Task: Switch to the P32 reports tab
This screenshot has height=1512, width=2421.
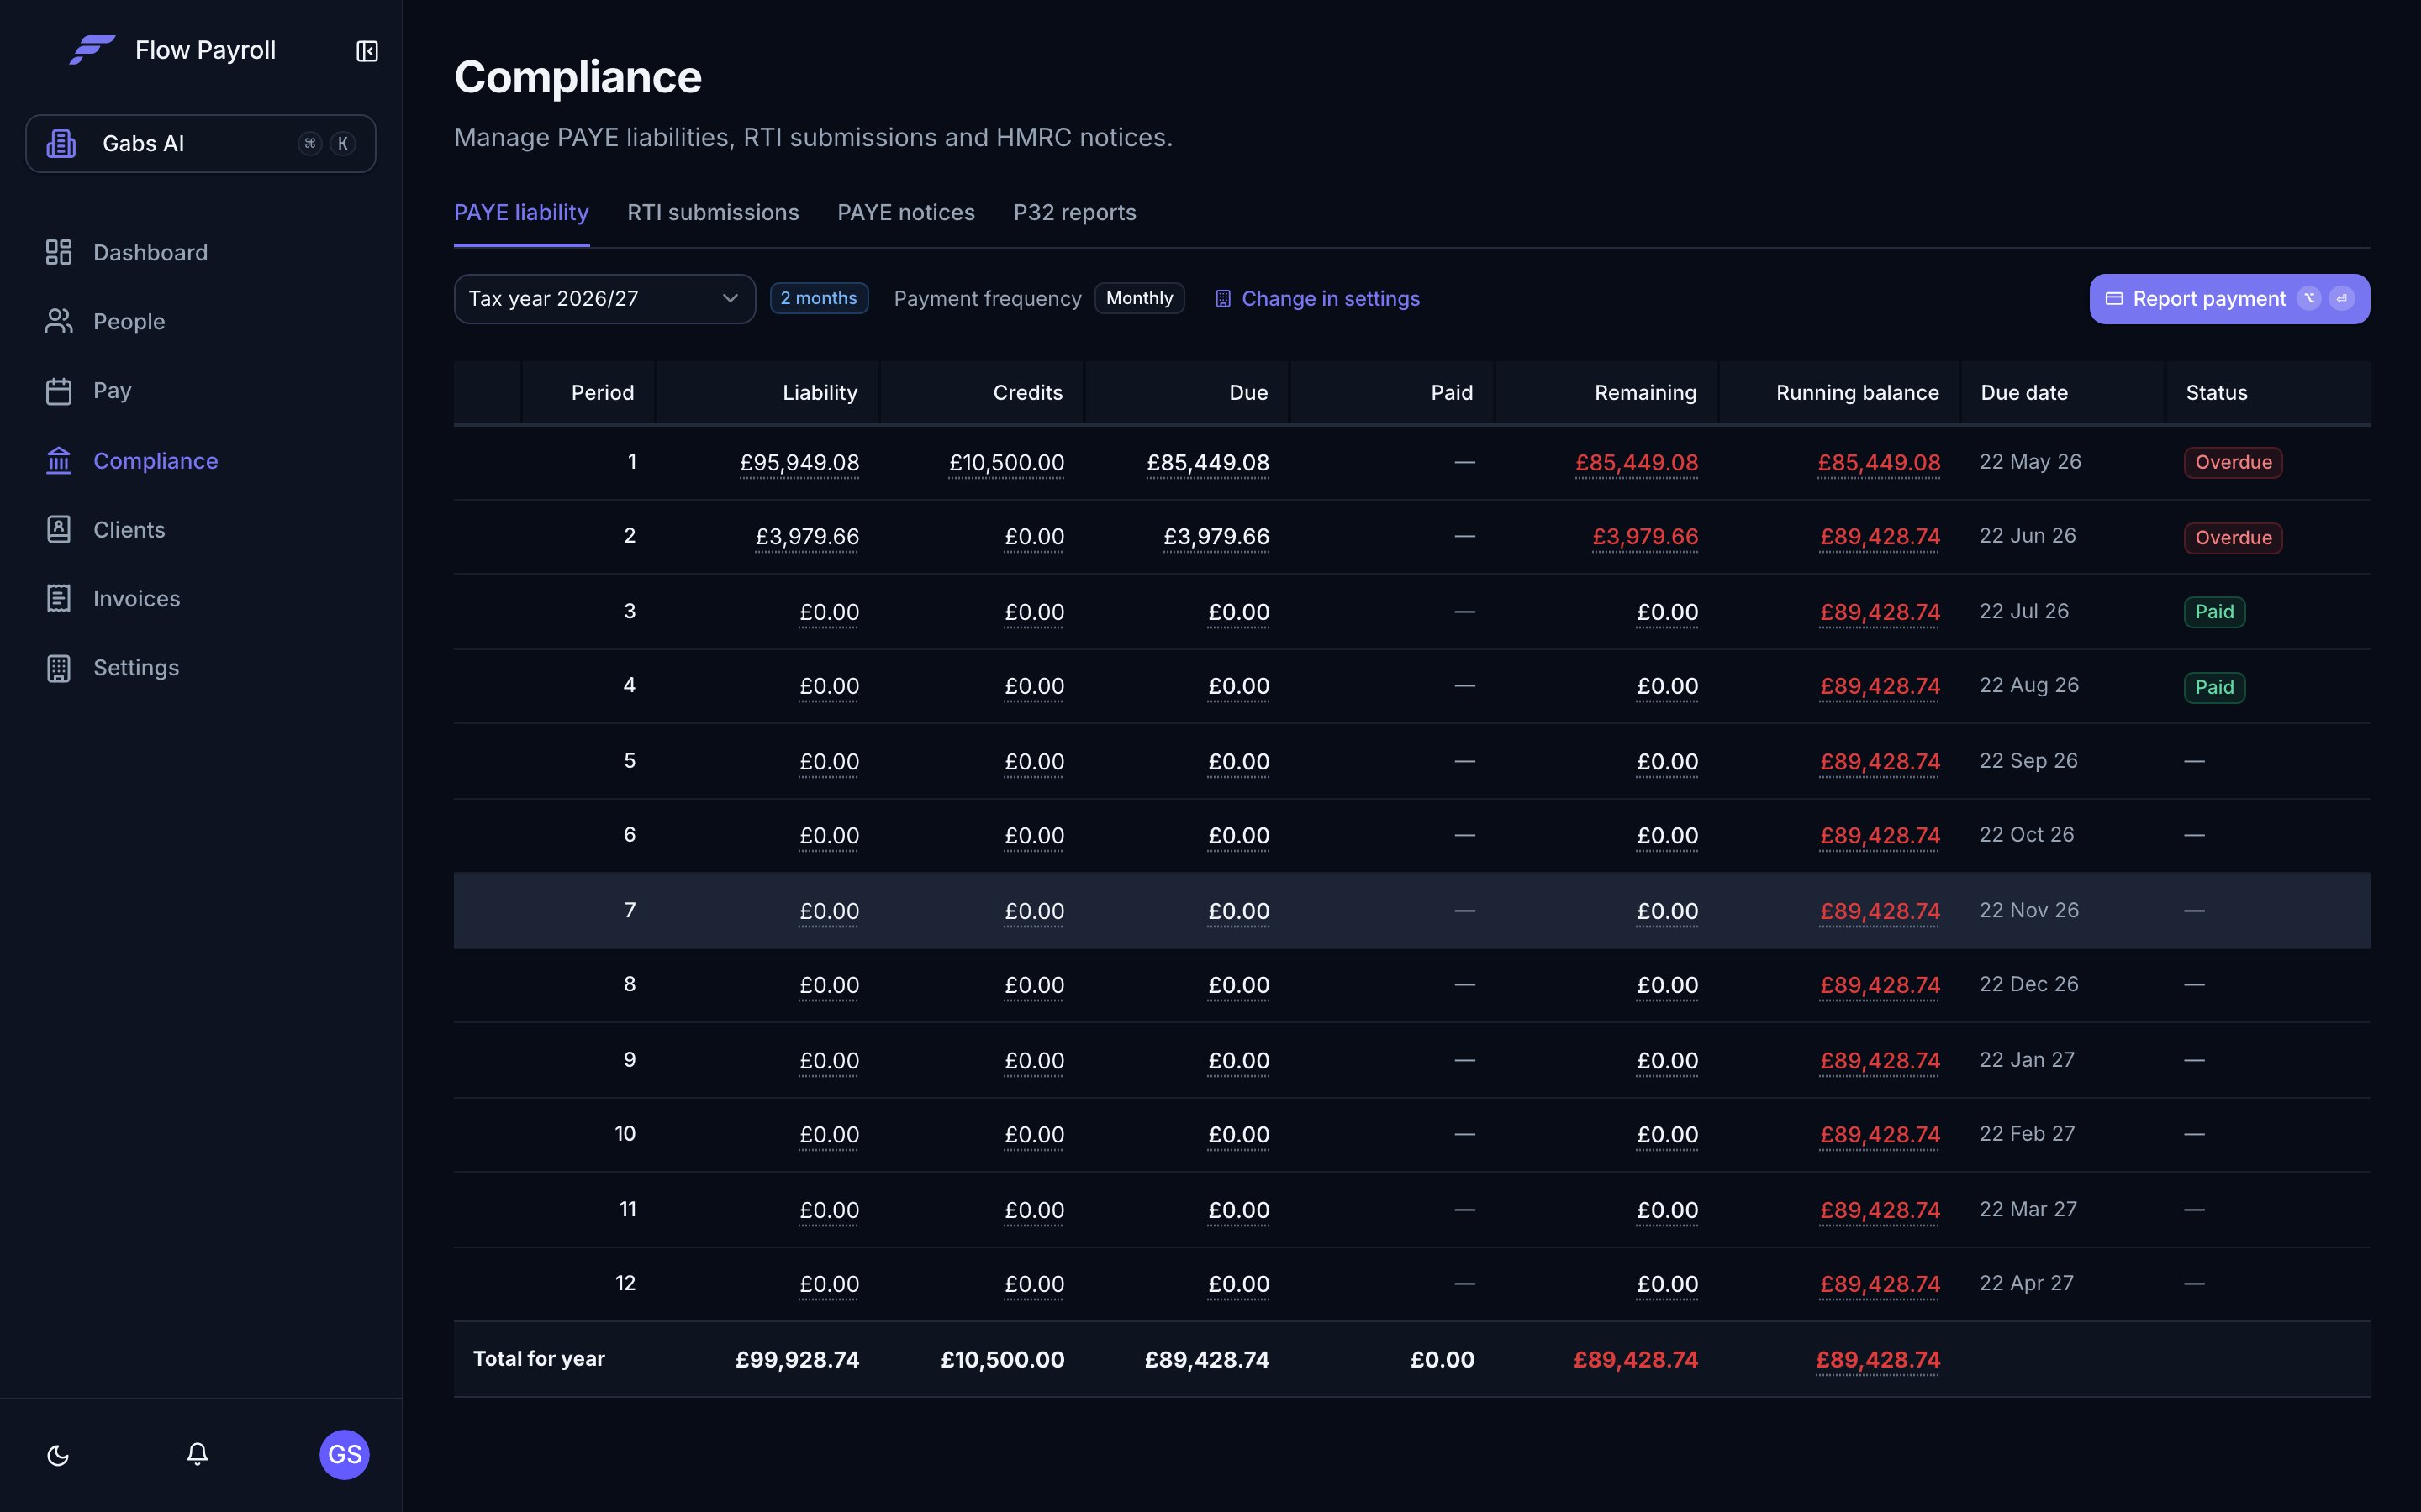Action: [x=1074, y=213]
